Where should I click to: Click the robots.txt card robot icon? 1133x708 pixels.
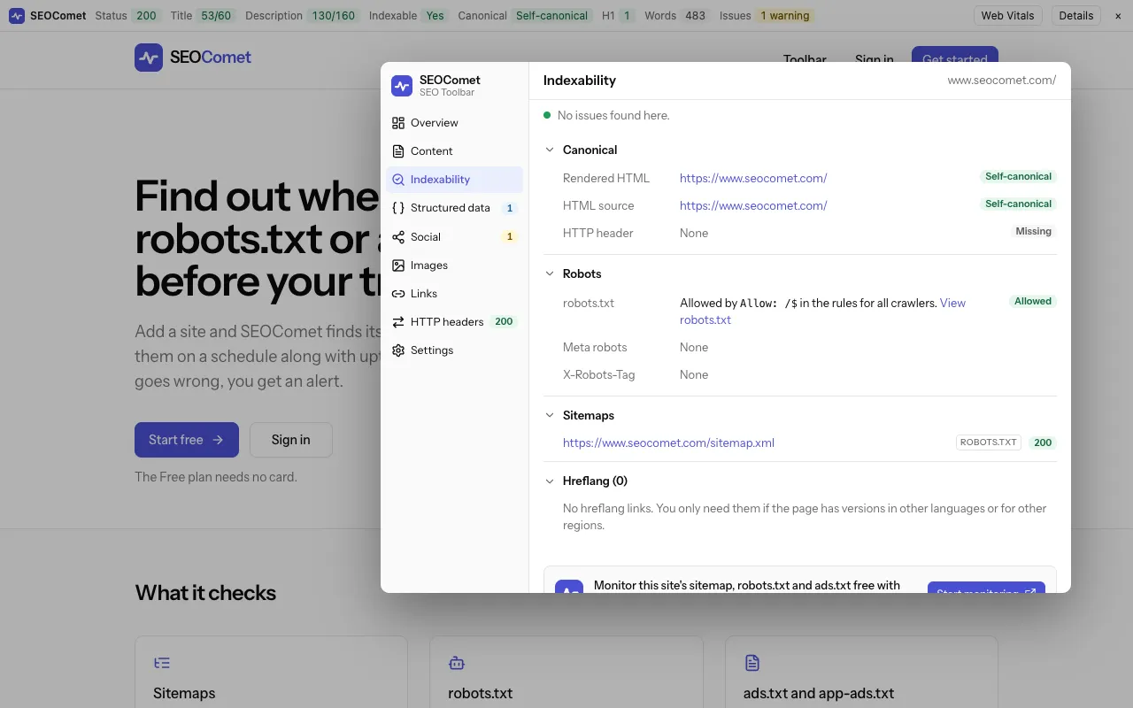[457, 663]
